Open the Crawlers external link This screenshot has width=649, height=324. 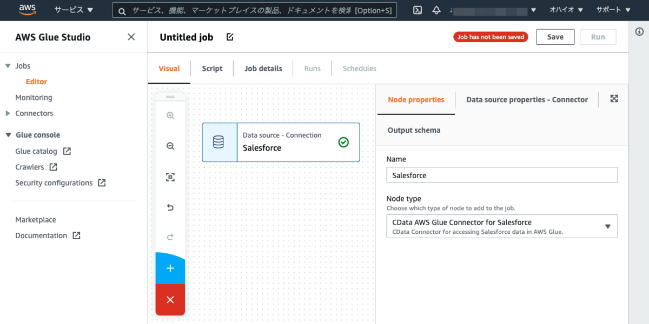pyautogui.click(x=36, y=167)
